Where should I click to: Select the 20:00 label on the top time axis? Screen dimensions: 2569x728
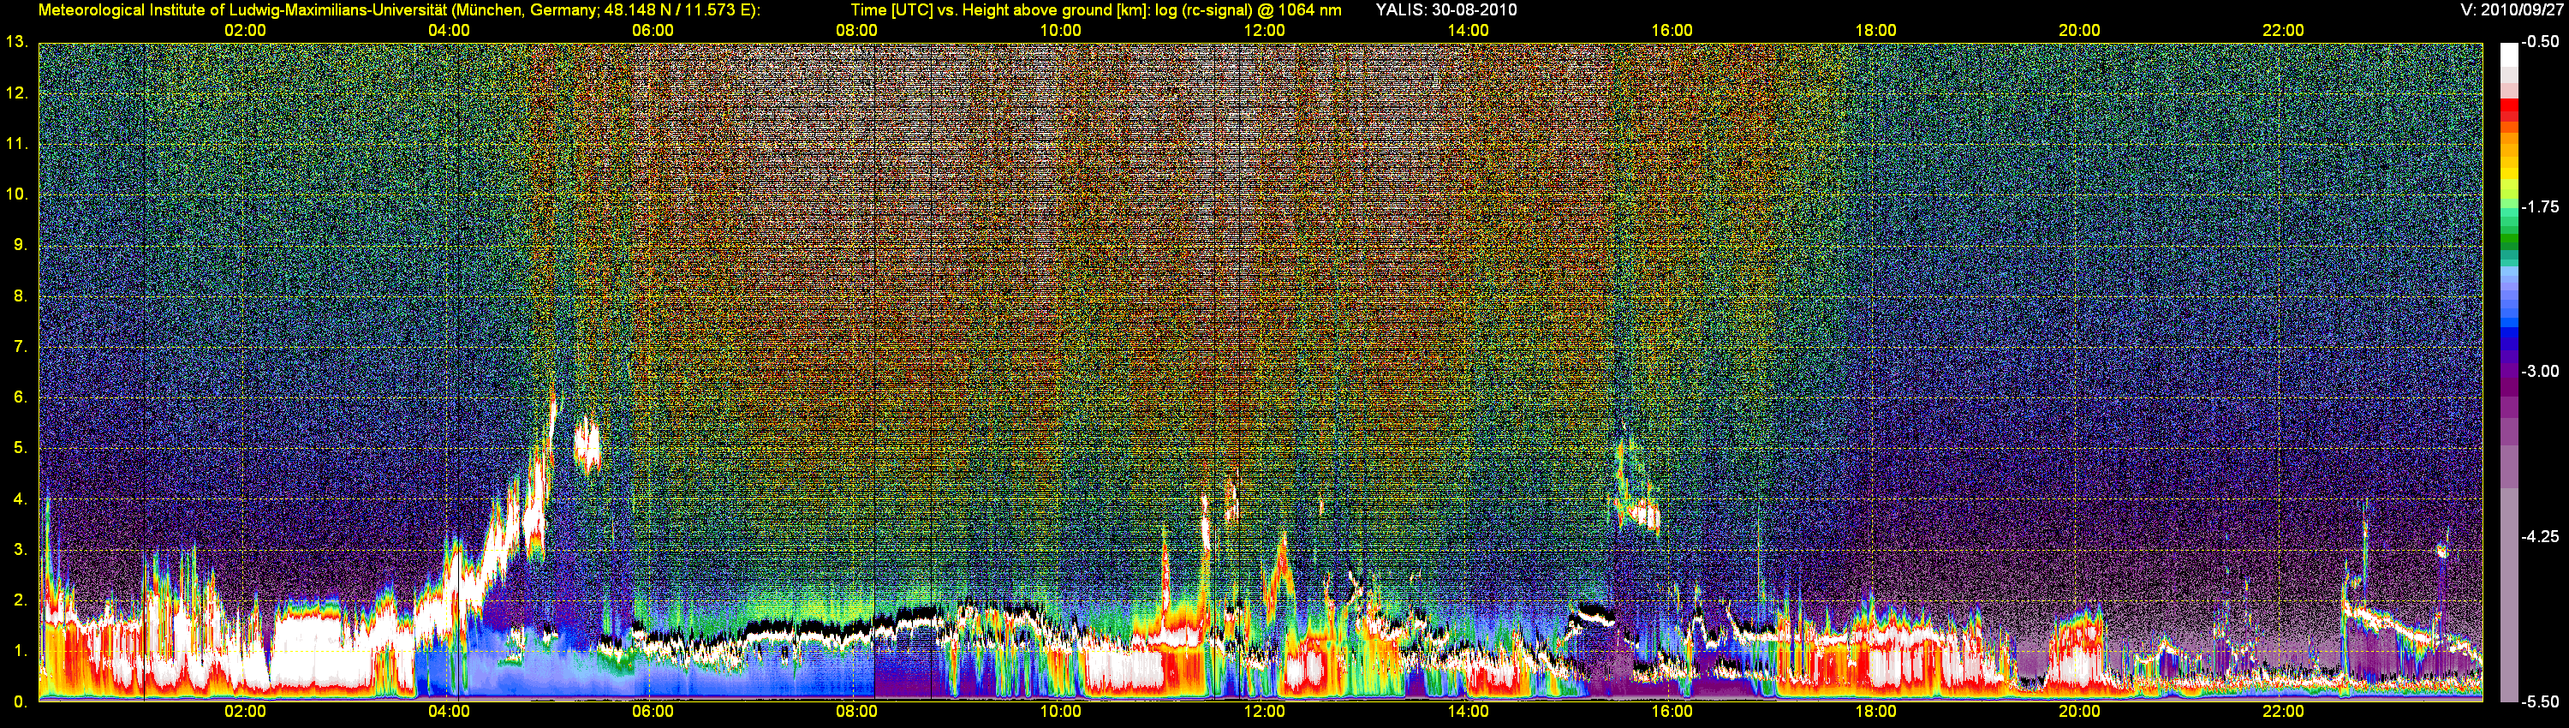click(x=2080, y=30)
